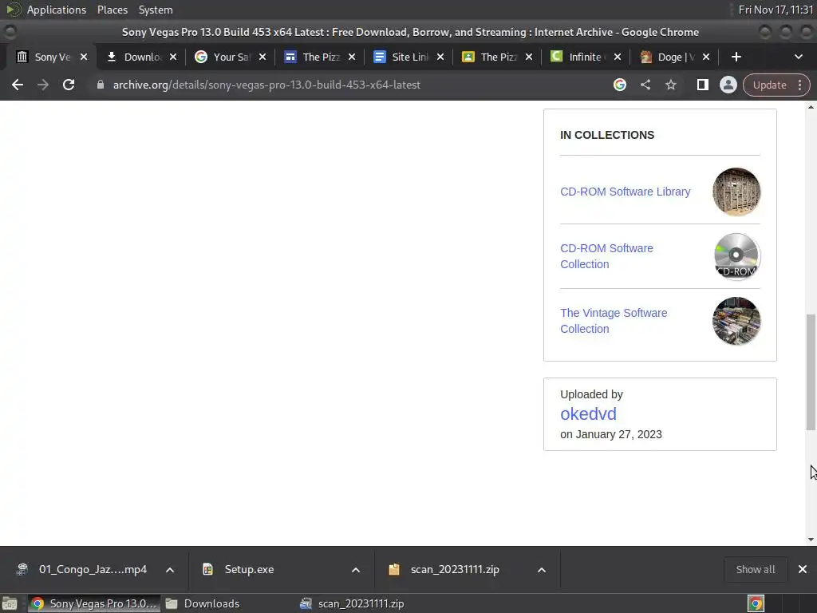Viewport: 817px width, 613px height.
Task: Go back to the previous page
Action: pos(18,85)
